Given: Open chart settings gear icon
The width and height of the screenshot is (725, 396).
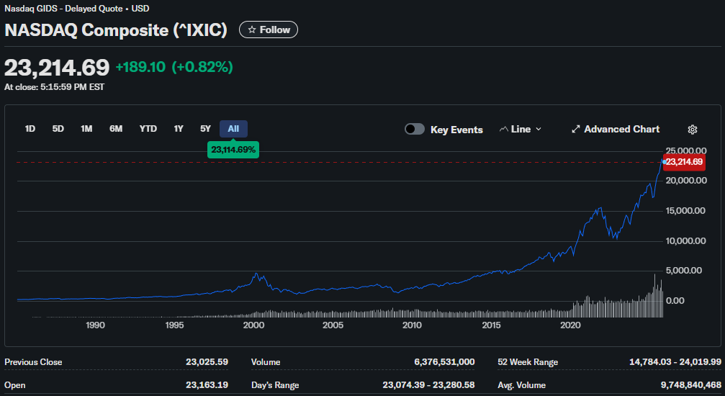Looking at the screenshot, I should click(x=692, y=130).
